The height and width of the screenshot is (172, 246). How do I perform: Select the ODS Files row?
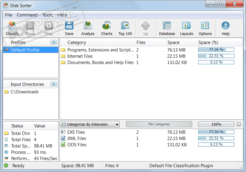click(x=151, y=145)
